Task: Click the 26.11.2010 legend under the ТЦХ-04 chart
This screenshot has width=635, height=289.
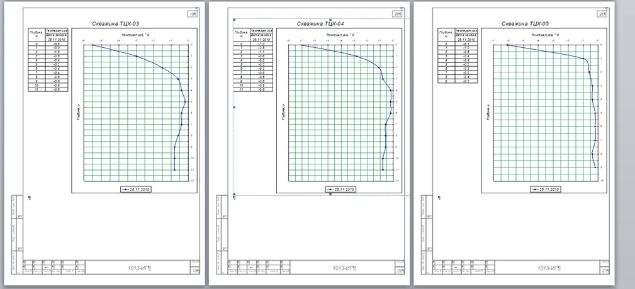Action: pos(341,189)
